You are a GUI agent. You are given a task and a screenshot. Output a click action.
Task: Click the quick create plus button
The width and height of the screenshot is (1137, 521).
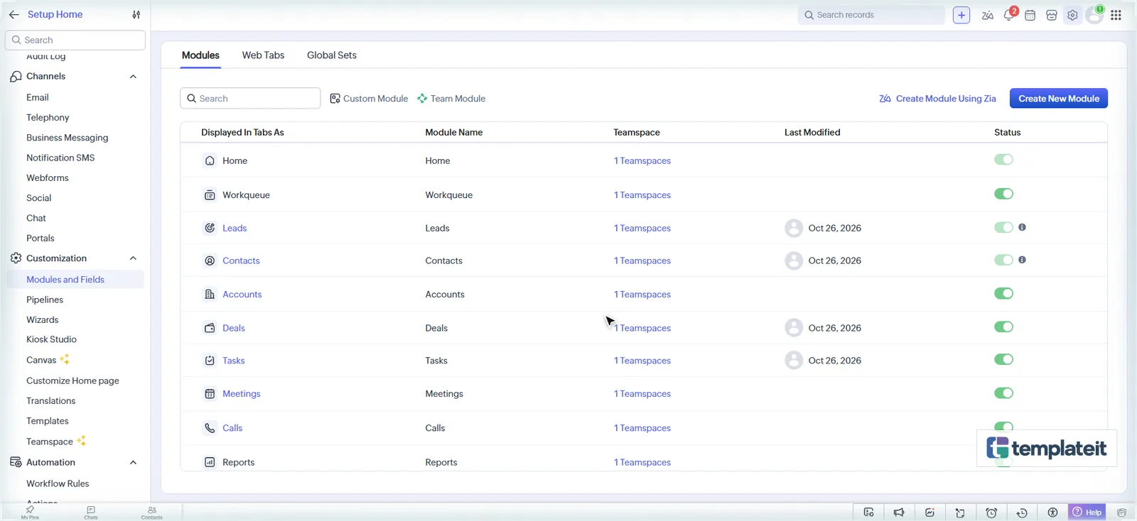pyautogui.click(x=961, y=15)
